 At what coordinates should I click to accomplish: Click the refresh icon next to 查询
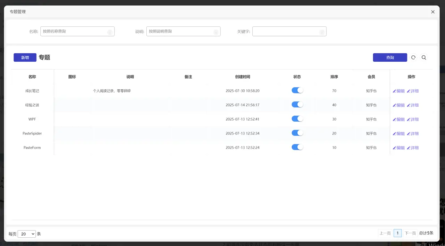[x=413, y=58]
